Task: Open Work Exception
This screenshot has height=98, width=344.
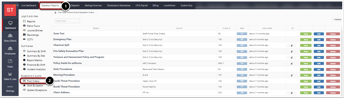Action: (33, 86)
